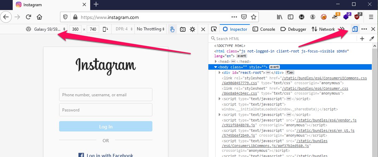The image size is (378, 157).
Task: Reload the Instagram page
Action: pyautogui.click(x=28, y=17)
